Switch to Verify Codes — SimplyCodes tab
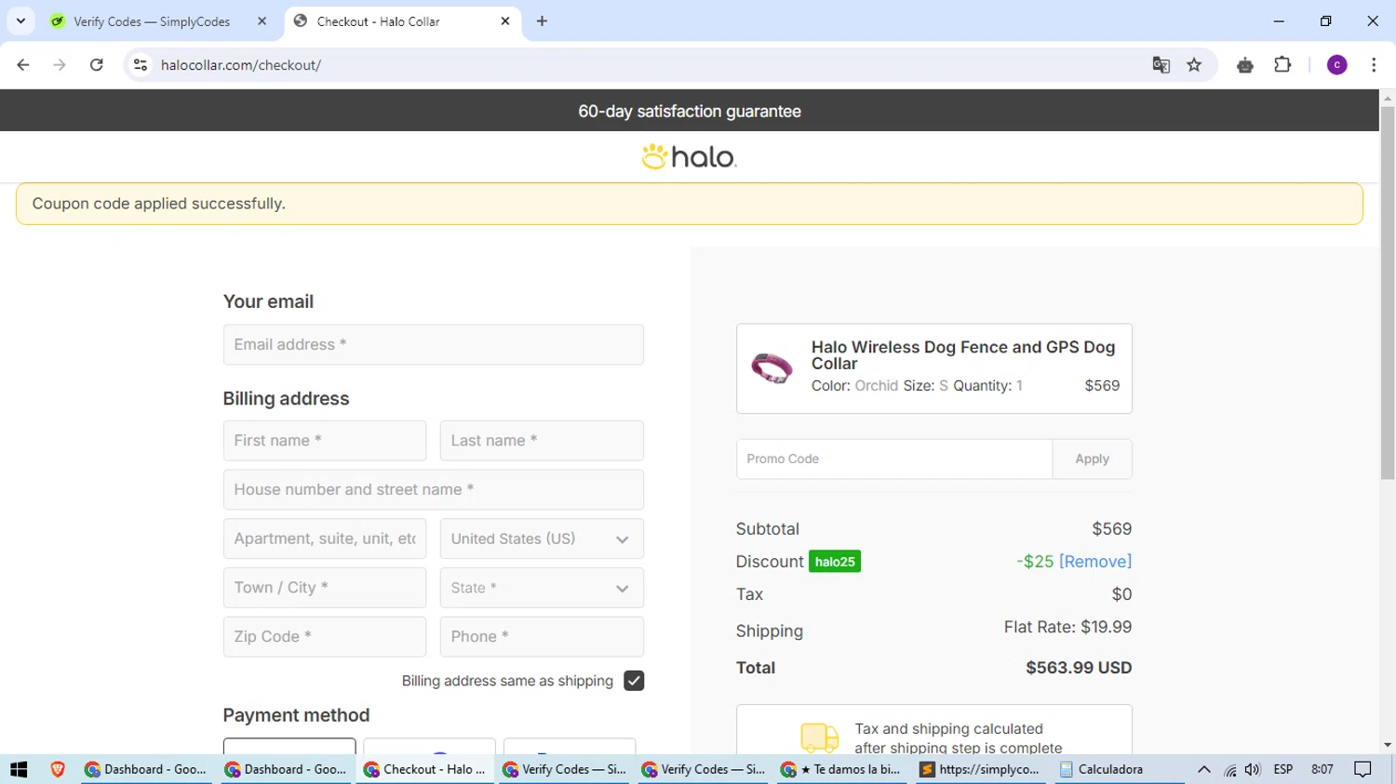The width and height of the screenshot is (1396, 784). (x=152, y=21)
